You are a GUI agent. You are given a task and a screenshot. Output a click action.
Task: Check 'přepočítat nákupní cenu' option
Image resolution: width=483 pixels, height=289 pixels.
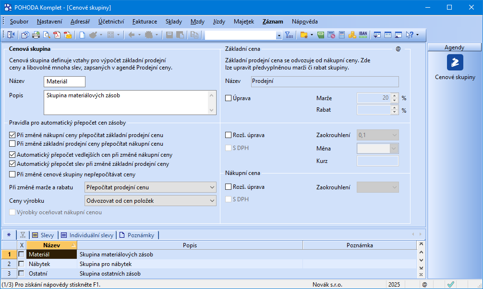12,144
